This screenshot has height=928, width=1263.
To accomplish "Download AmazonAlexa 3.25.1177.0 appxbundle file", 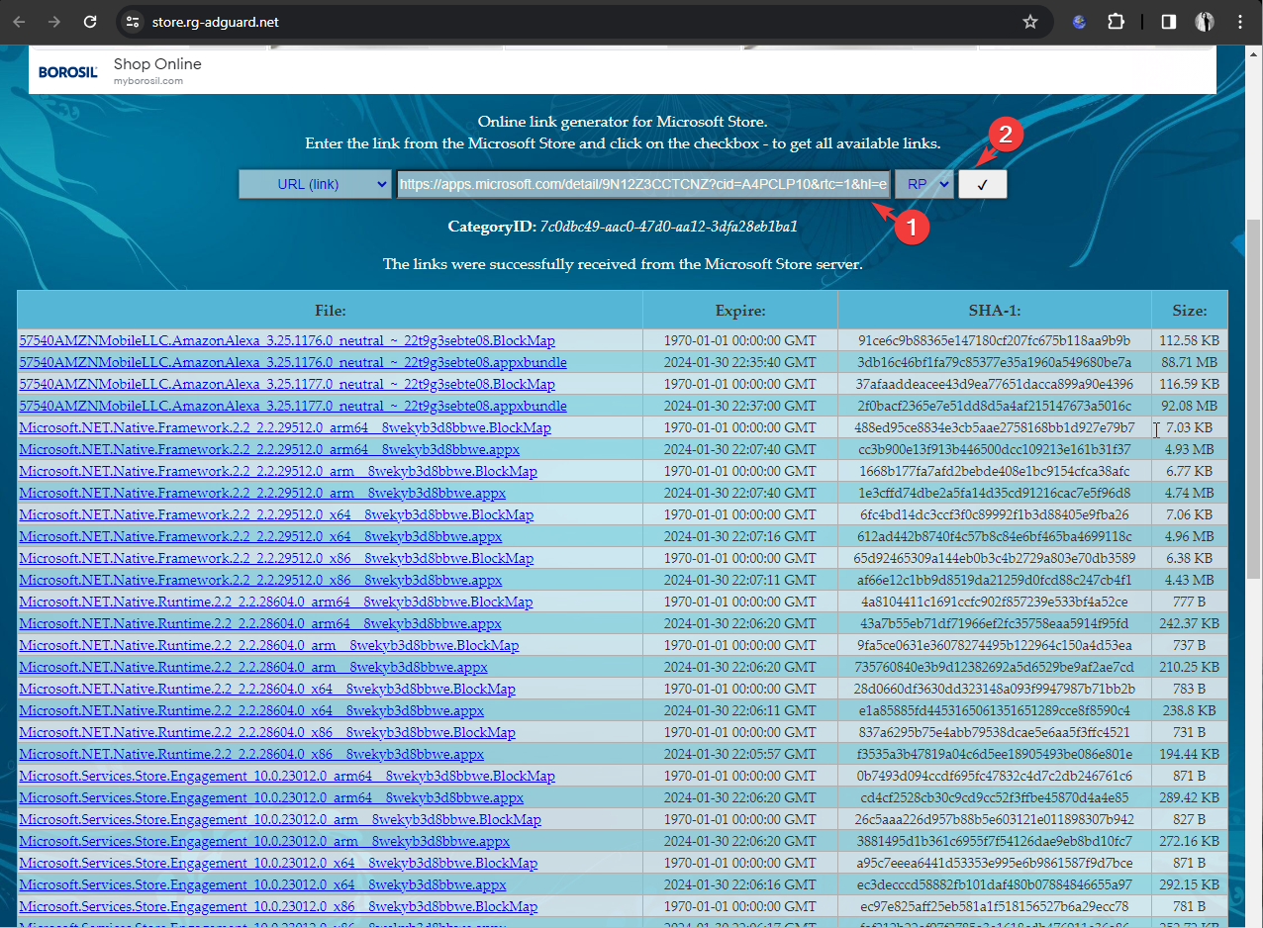I will tap(293, 406).
